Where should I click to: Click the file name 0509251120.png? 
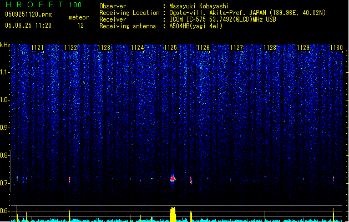28,14
